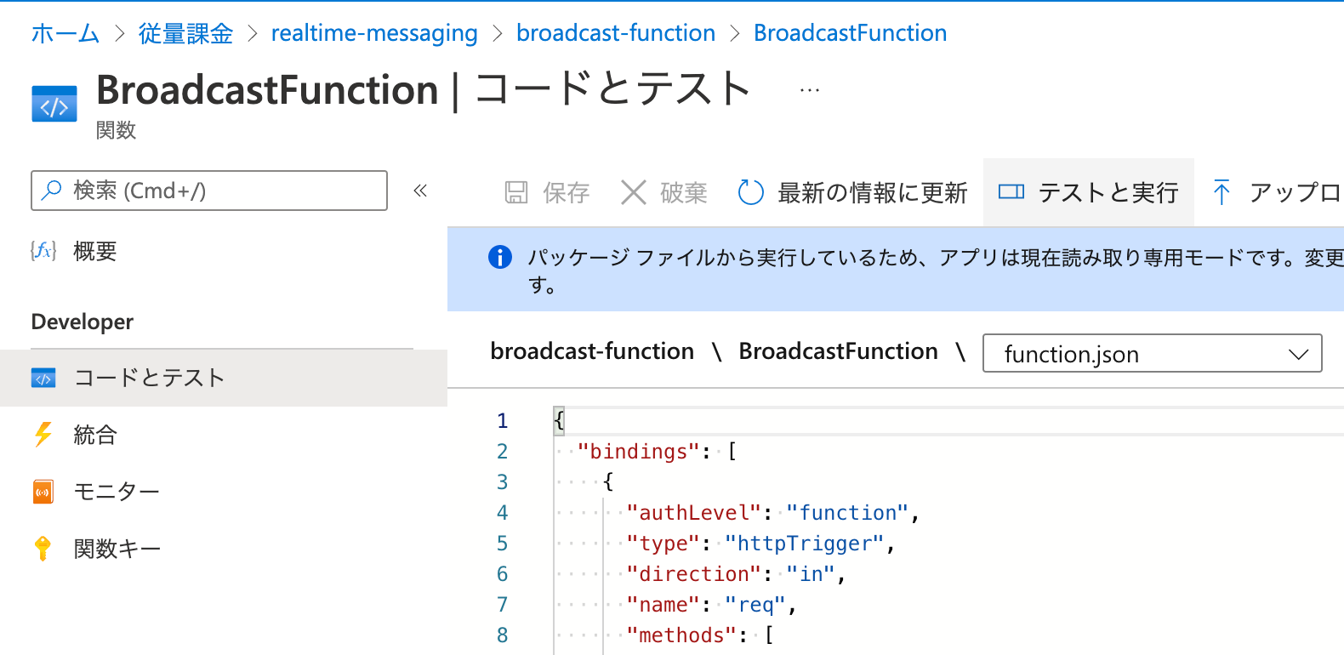This screenshot has height=655, width=1344.
Task: Go to Home (ホーム) breadcrumb link
Action: click(x=65, y=33)
